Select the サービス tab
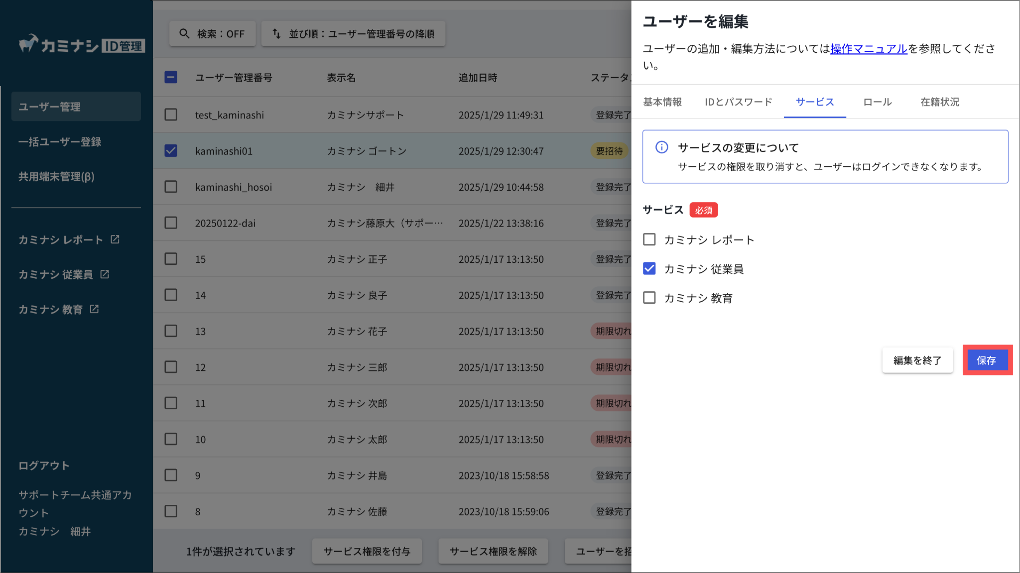Viewport: 1020px width, 573px height. coord(815,102)
